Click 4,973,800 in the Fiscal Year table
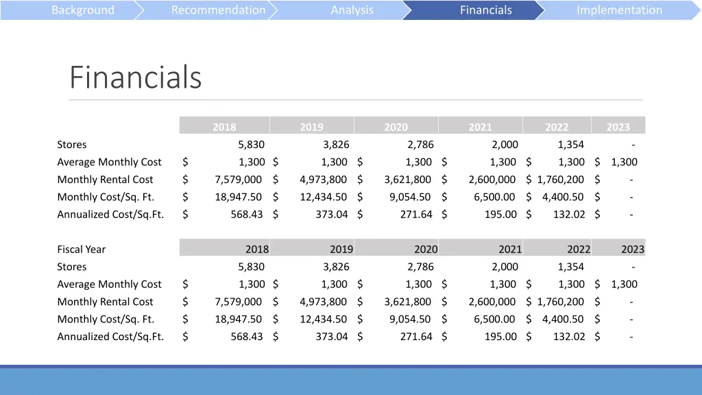 [323, 302]
